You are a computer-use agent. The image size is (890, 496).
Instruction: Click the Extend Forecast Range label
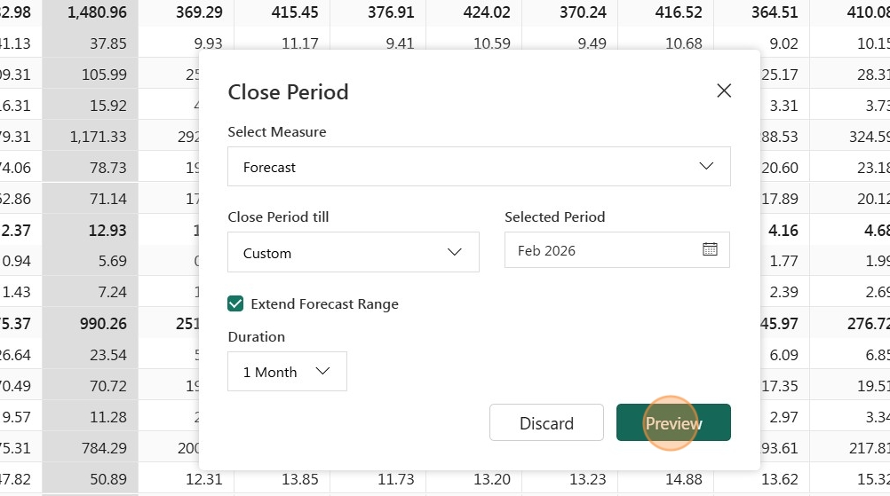point(325,304)
